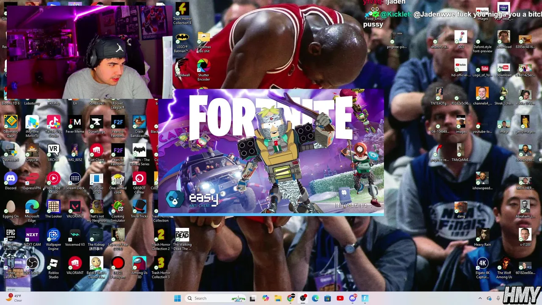
Task: Open the YouTube taskbar app
Action: pyautogui.click(x=340, y=298)
